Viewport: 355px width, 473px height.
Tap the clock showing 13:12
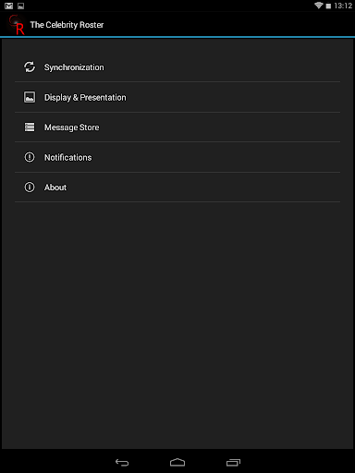click(x=343, y=6)
